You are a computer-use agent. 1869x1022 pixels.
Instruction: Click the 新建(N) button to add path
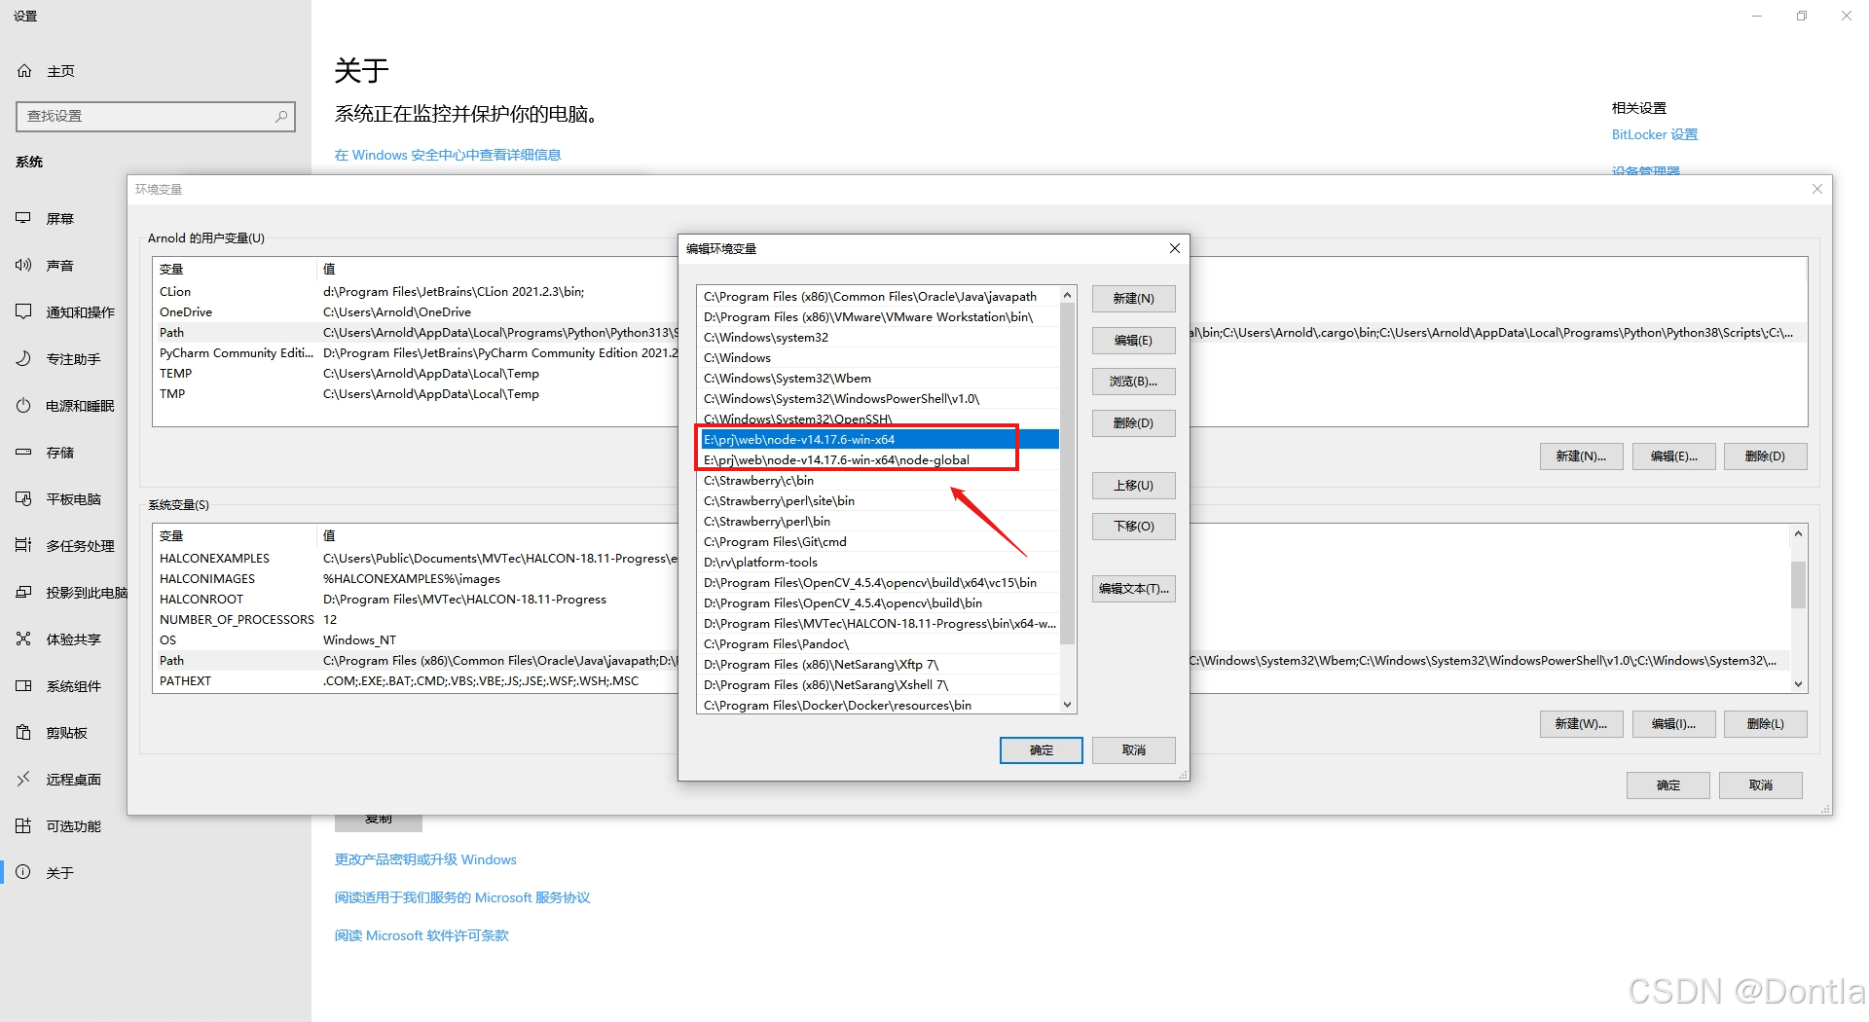point(1133,298)
